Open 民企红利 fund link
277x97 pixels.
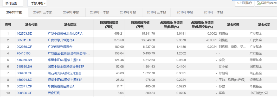54,93
